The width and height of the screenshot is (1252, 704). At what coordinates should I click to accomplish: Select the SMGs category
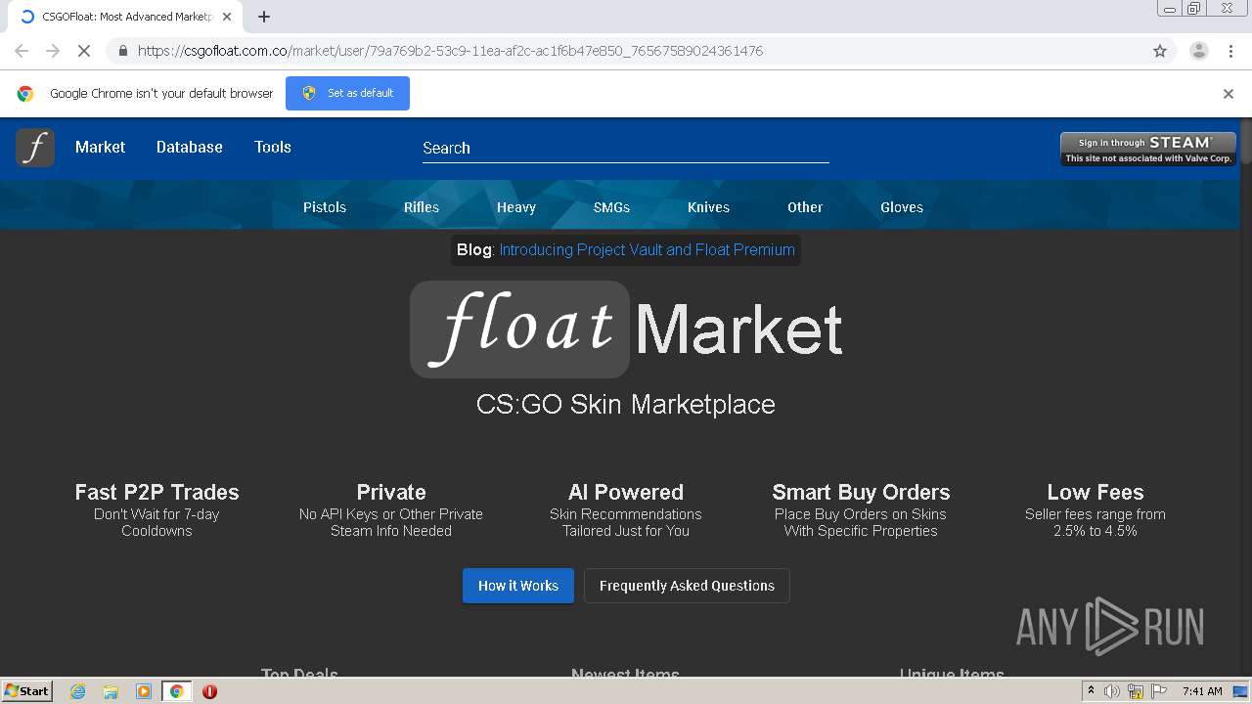[611, 207]
